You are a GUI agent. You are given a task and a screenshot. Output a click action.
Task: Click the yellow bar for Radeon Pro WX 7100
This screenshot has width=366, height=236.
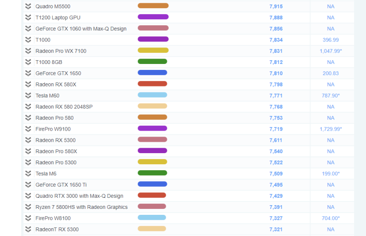pyautogui.click(x=153, y=50)
